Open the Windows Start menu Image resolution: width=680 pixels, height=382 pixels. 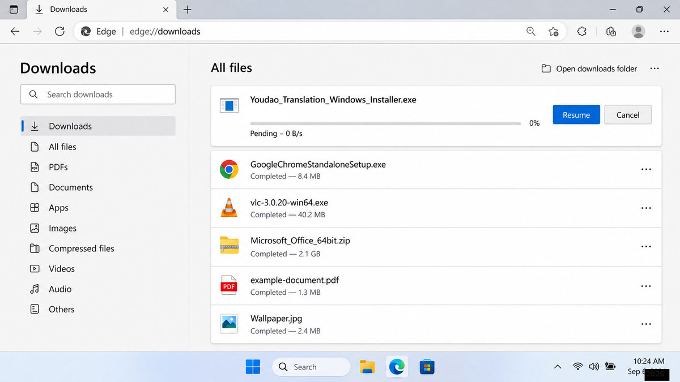[253, 367]
